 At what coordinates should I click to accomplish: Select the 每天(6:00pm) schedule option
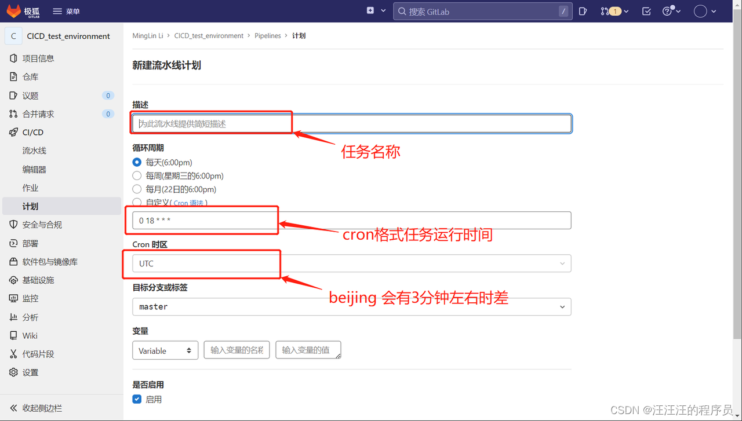137,162
